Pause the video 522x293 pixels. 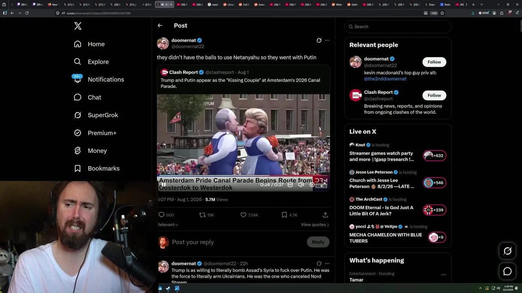[163, 185]
